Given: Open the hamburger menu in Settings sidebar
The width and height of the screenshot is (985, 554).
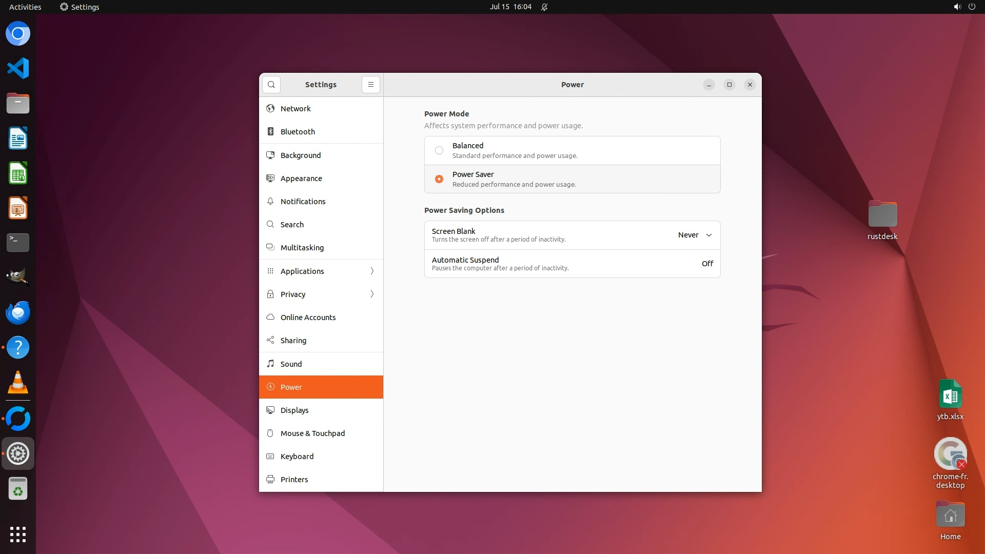Looking at the screenshot, I should (371, 85).
